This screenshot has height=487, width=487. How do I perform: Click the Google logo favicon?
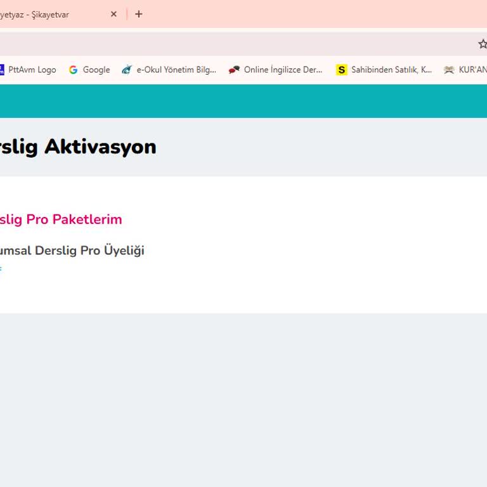pyautogui.click(x=74, y=70)
